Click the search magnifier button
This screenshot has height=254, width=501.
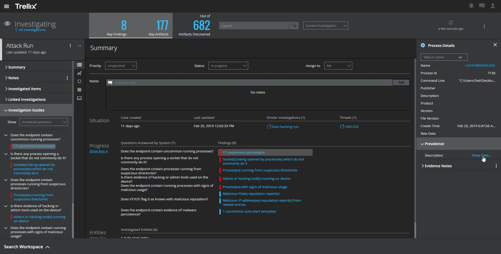coord(294,26)
